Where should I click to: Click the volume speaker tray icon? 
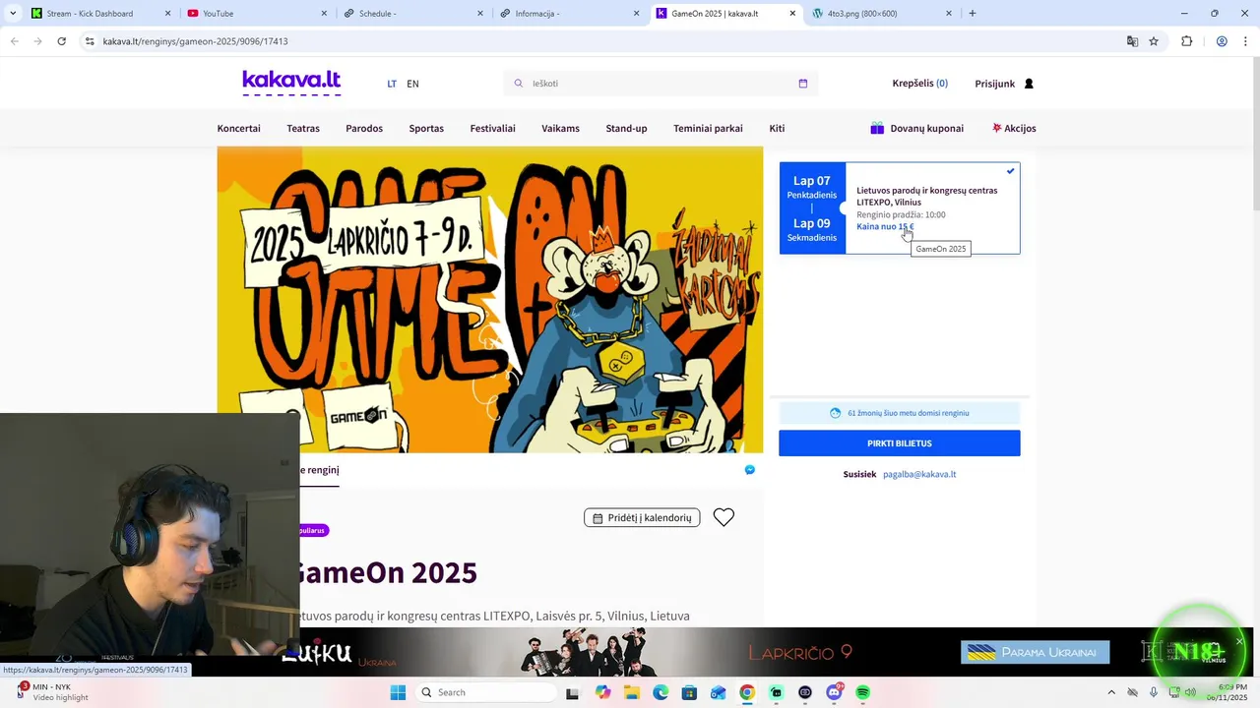(x=1190, y=692)
